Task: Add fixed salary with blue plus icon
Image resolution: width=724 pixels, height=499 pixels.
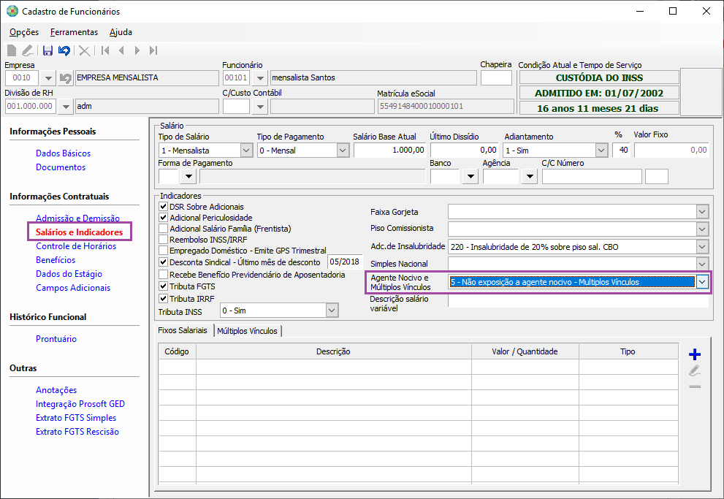Action: 695,354
